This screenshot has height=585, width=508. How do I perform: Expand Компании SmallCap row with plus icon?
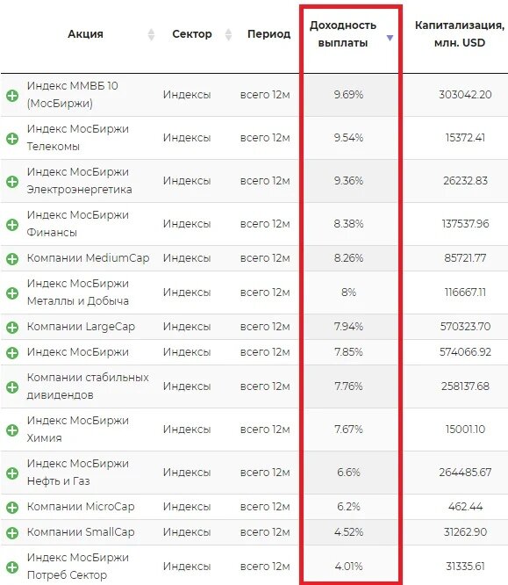pyautogui.click(x=12, y=533)
